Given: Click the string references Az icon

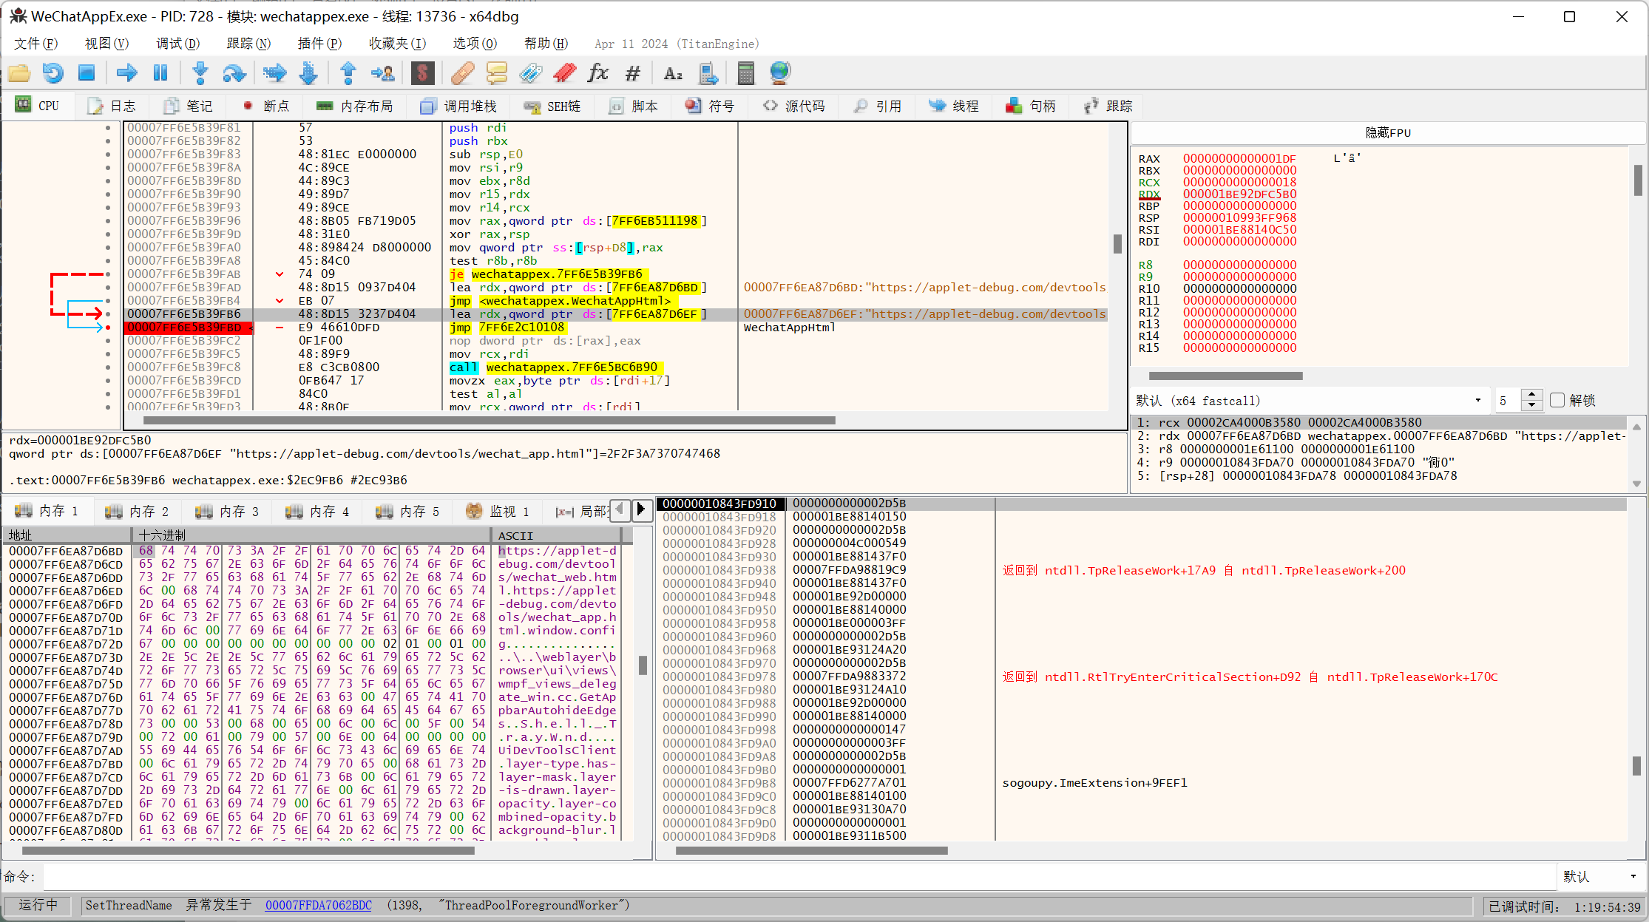Looking at the screenshot, I should point(673,73).
